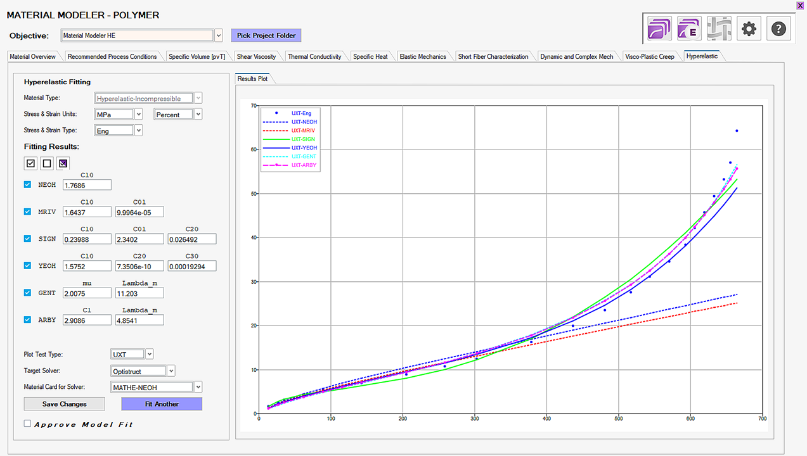Enable the Approve Model Fit checkbox
Screen dimensions: 807x456
pos(28,424)
